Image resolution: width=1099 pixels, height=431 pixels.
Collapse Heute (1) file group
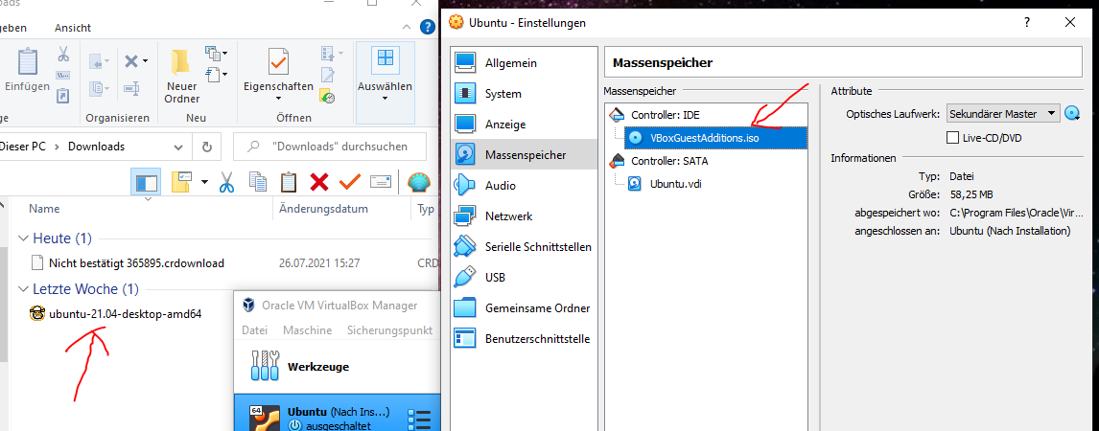tap(22, 238)
